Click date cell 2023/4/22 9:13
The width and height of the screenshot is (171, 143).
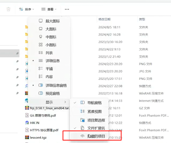(x=110, y=49)
